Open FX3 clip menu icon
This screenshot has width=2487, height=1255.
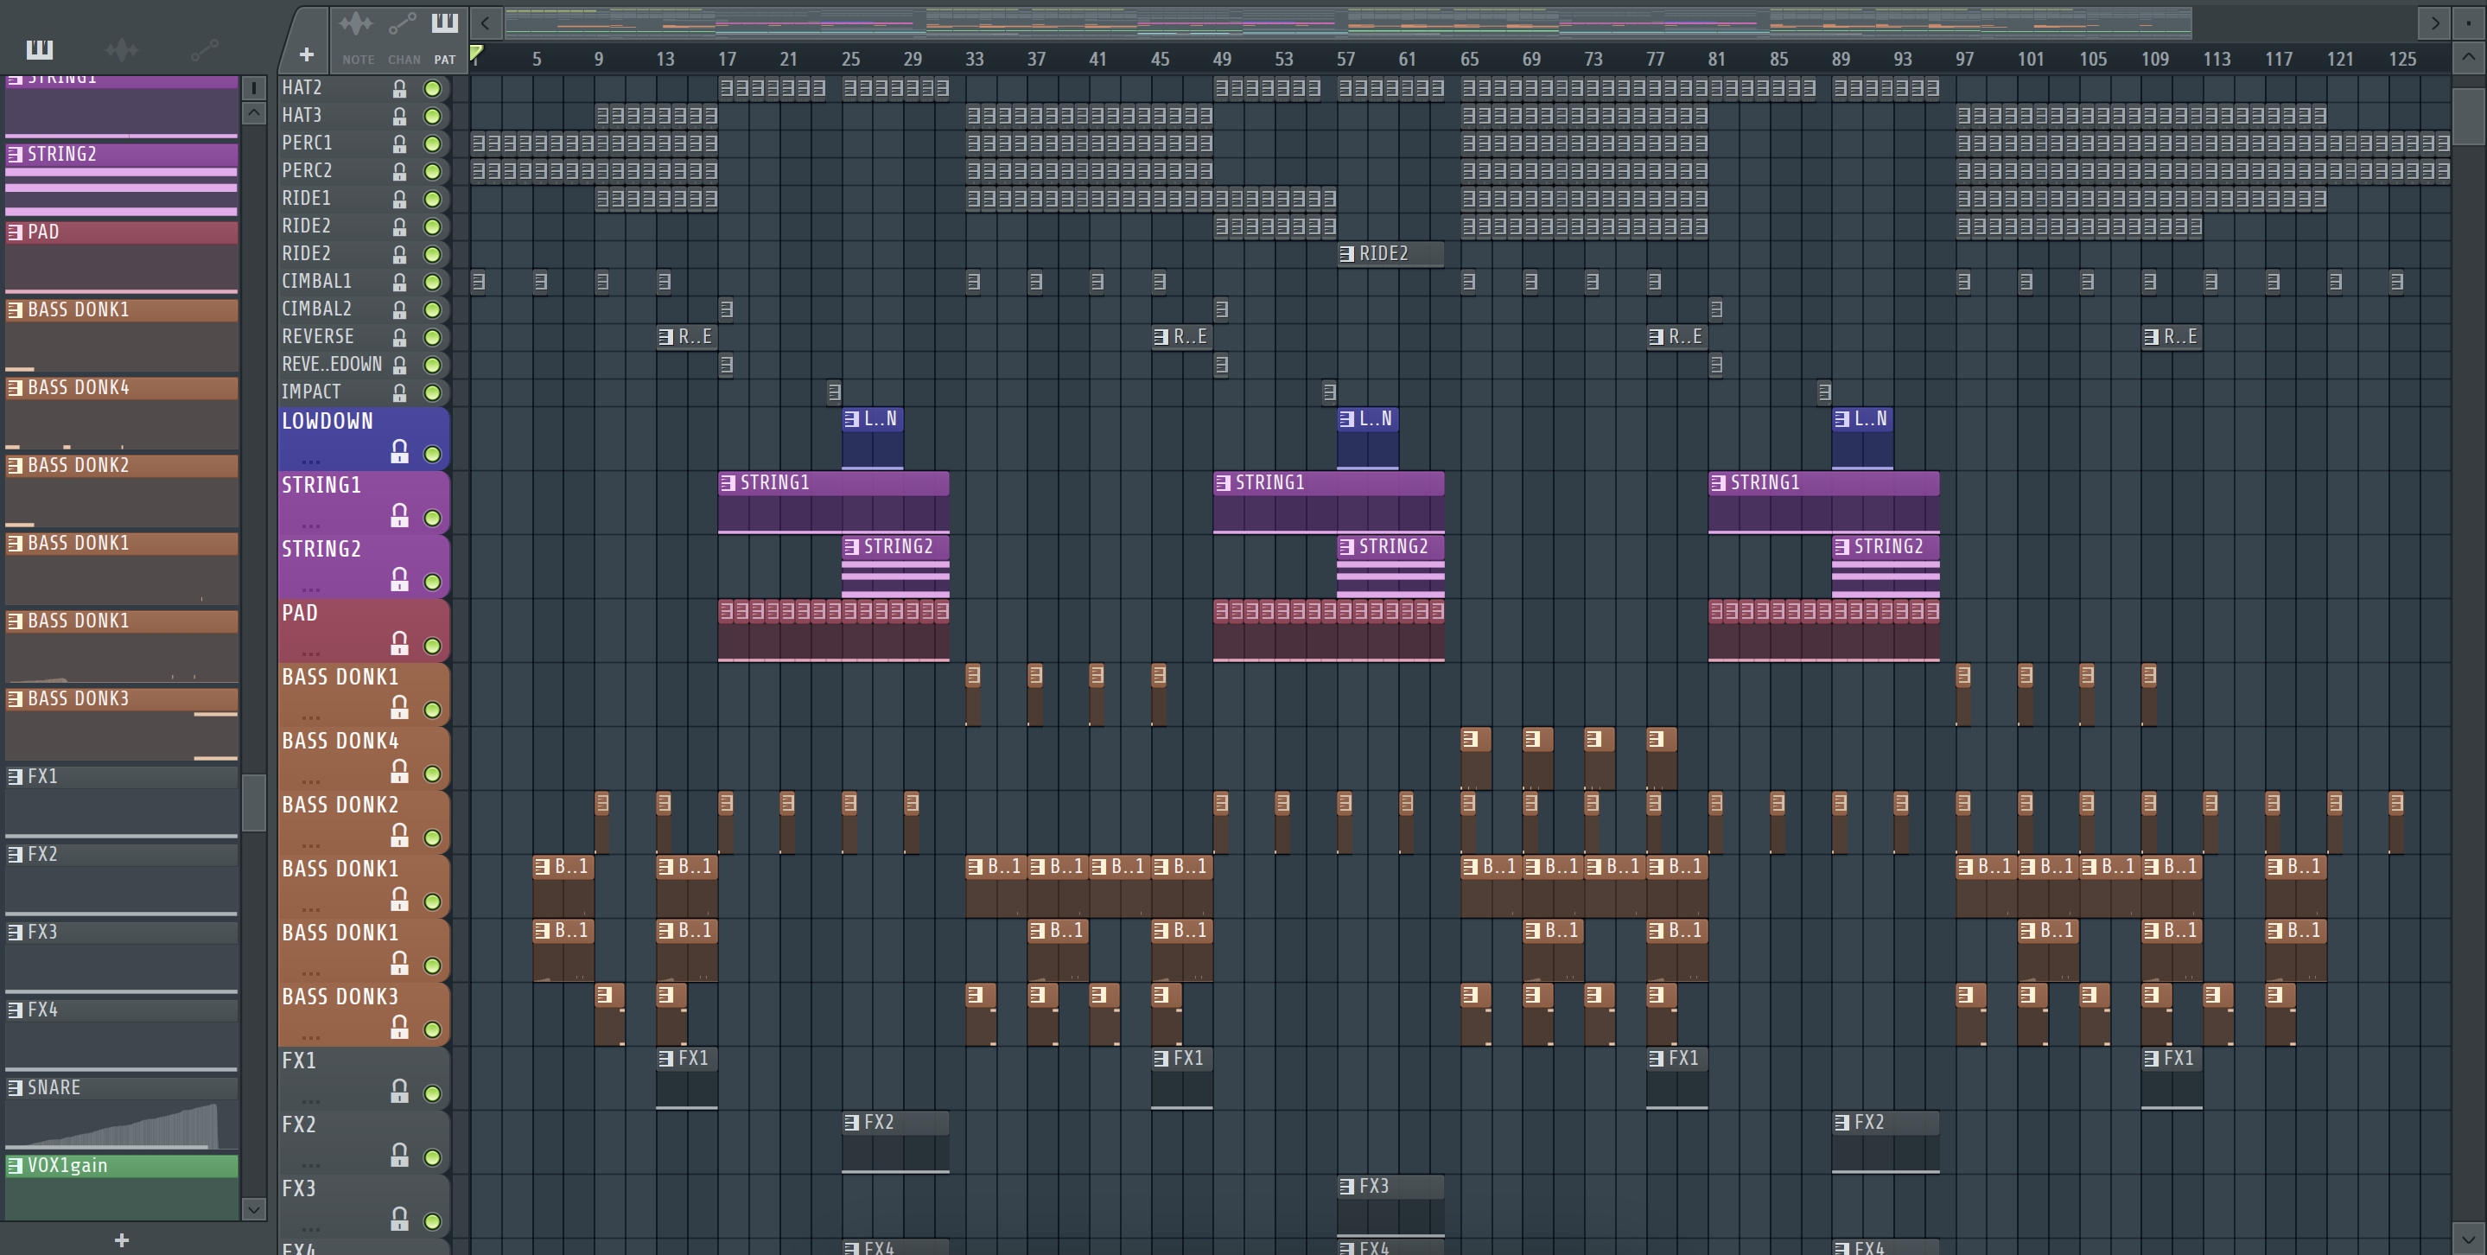1347,1187
